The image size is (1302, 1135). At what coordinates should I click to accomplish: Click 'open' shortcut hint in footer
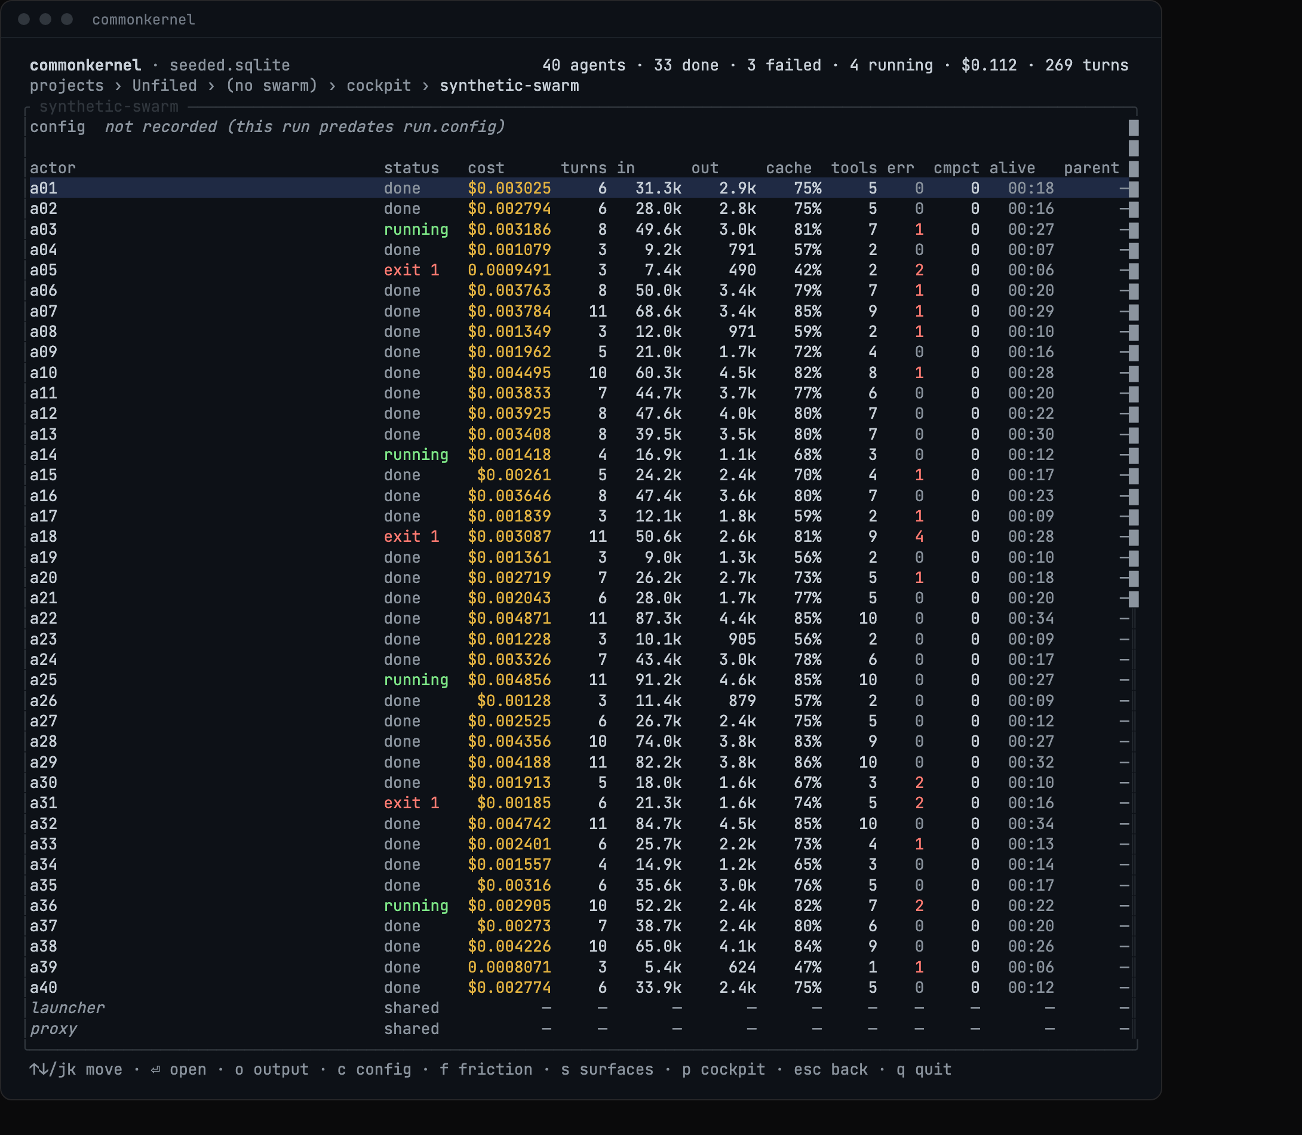pos(179,1070)
